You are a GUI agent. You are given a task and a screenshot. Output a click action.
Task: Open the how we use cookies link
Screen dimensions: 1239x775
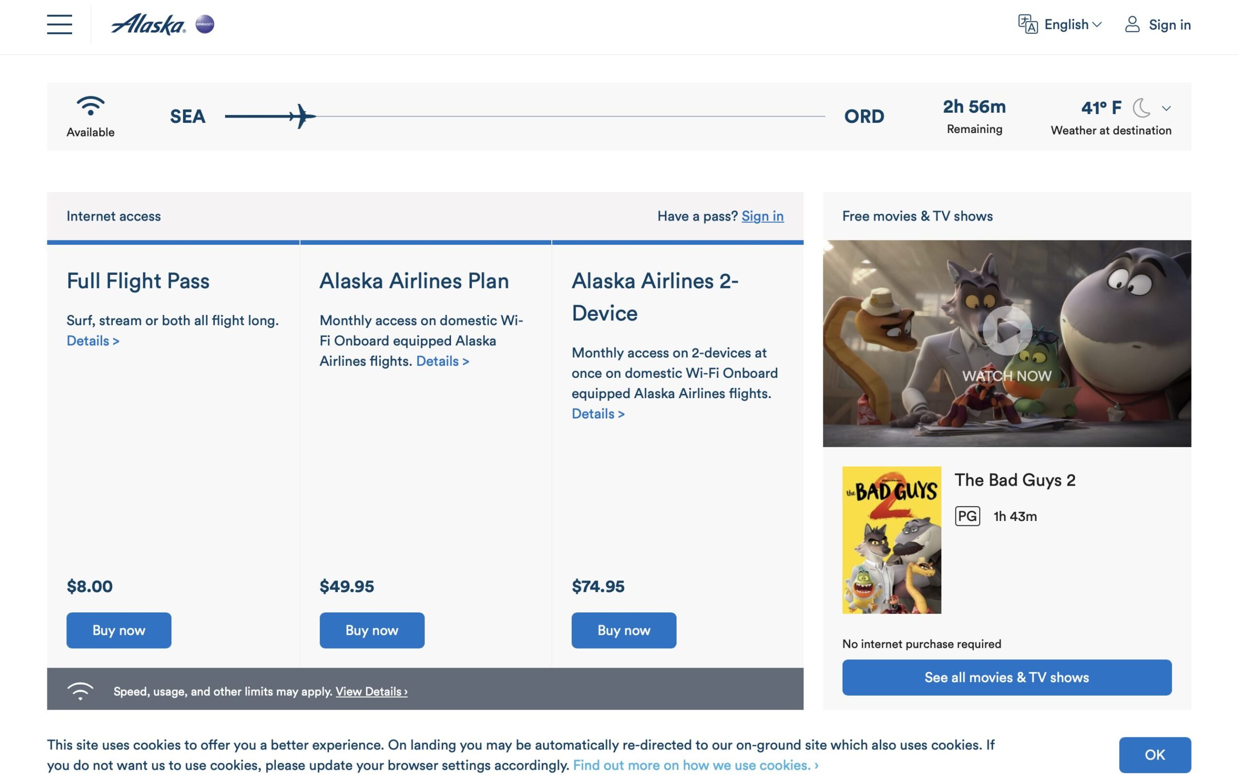[692, 765]
